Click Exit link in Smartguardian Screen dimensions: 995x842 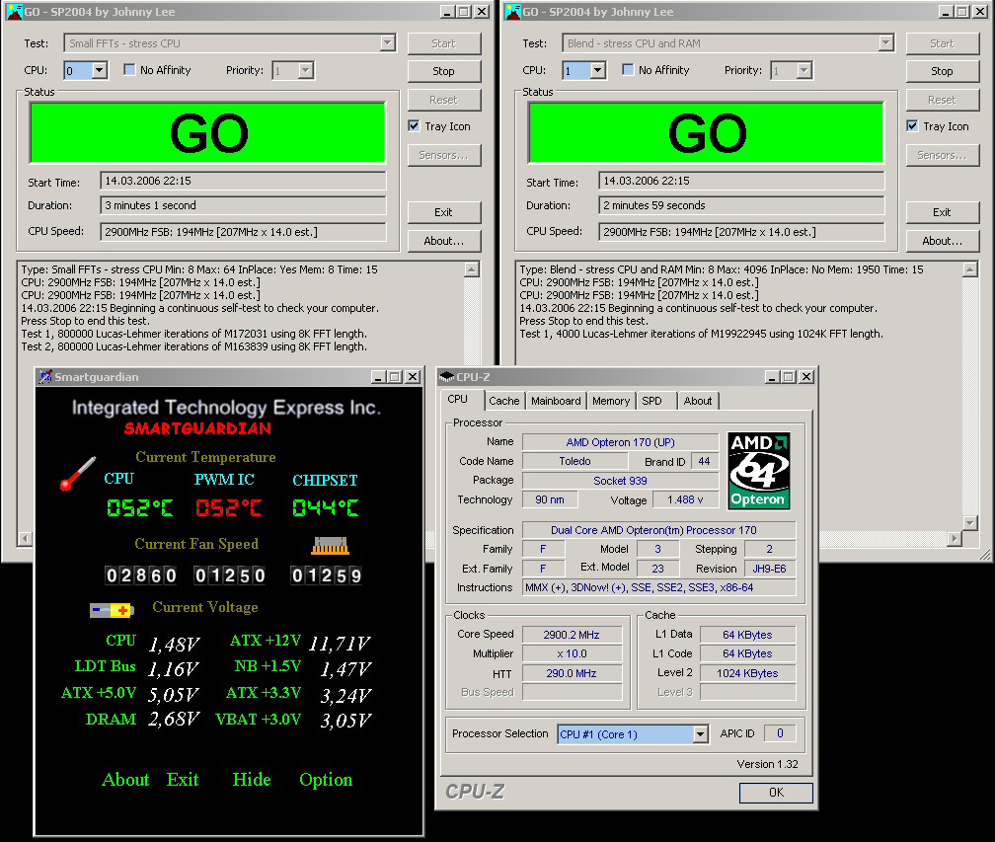pos(183,779)
